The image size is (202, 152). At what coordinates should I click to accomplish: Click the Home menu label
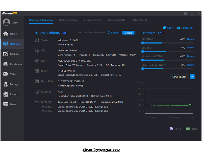tap(13, 34)
